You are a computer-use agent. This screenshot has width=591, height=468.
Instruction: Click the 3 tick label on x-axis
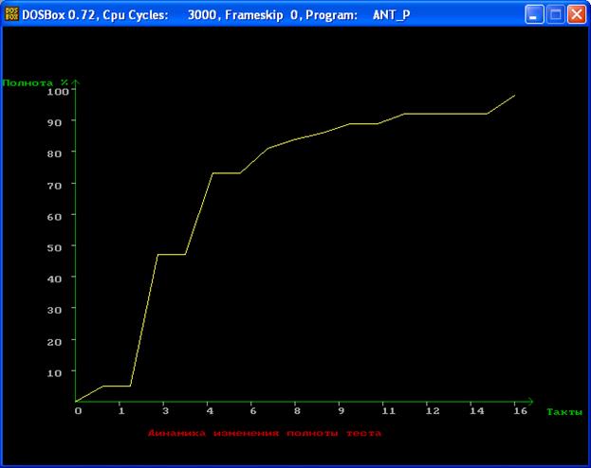tap(164, 411)
